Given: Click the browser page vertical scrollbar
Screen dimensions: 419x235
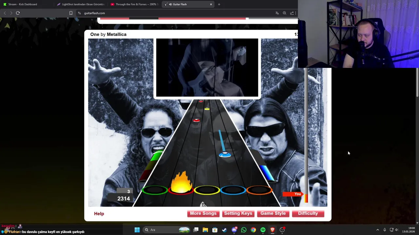Looking at the screenshot, I should pos(417,82).
